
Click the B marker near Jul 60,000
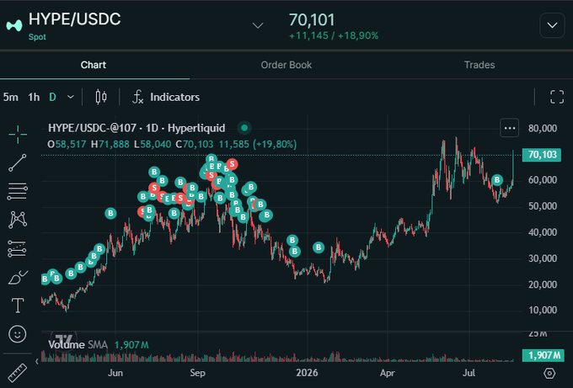click(497, 180)
